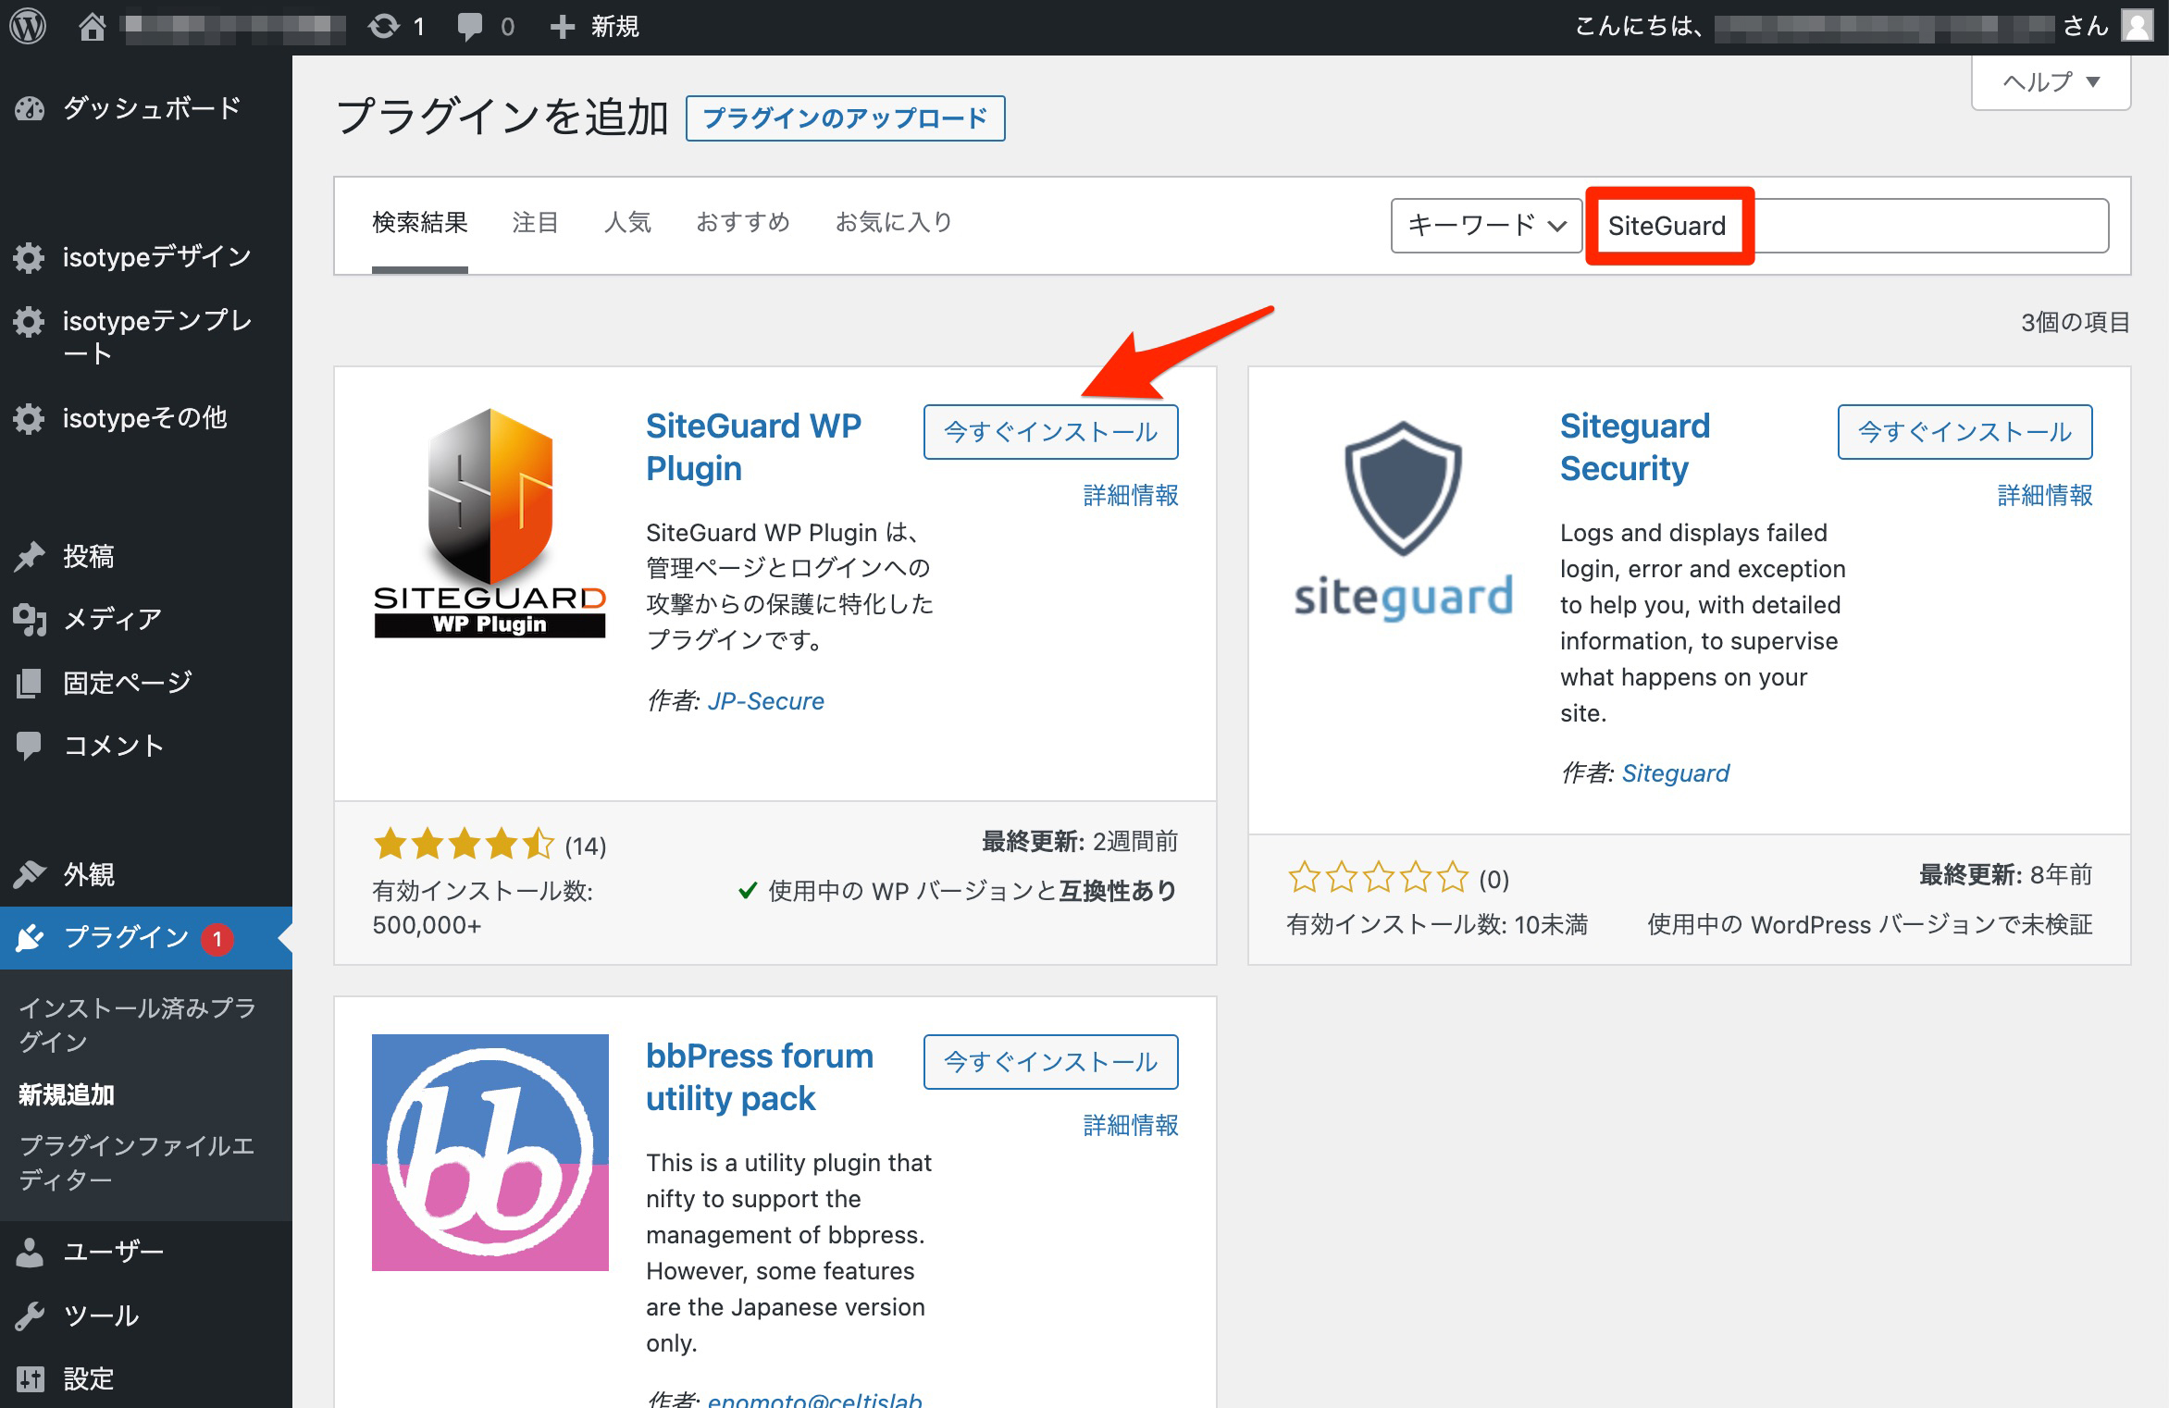Switch to the お気に入り tab
Viewport: 2169px width, 1408px height.
pos(894,222)
